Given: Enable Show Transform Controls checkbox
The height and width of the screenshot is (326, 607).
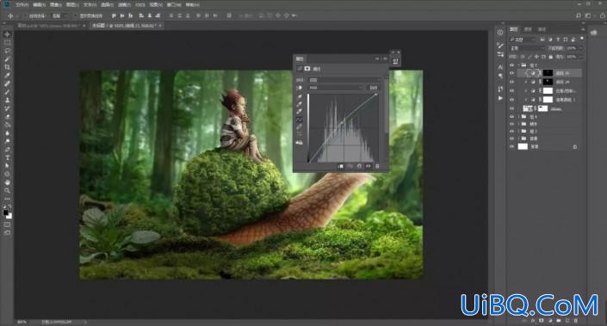Looking at the screenshot, I should pos(75,15).
